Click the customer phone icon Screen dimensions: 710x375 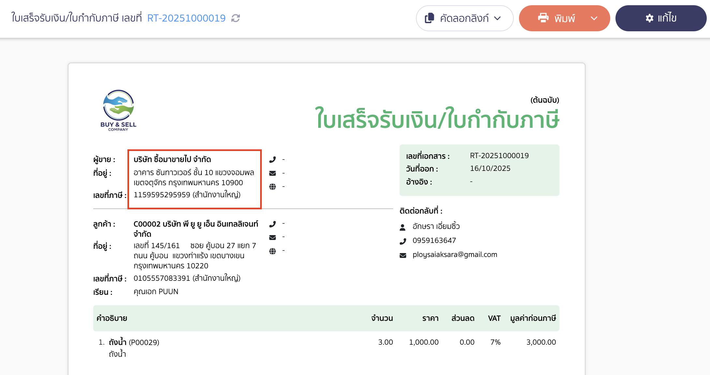(x=273, y=224)
